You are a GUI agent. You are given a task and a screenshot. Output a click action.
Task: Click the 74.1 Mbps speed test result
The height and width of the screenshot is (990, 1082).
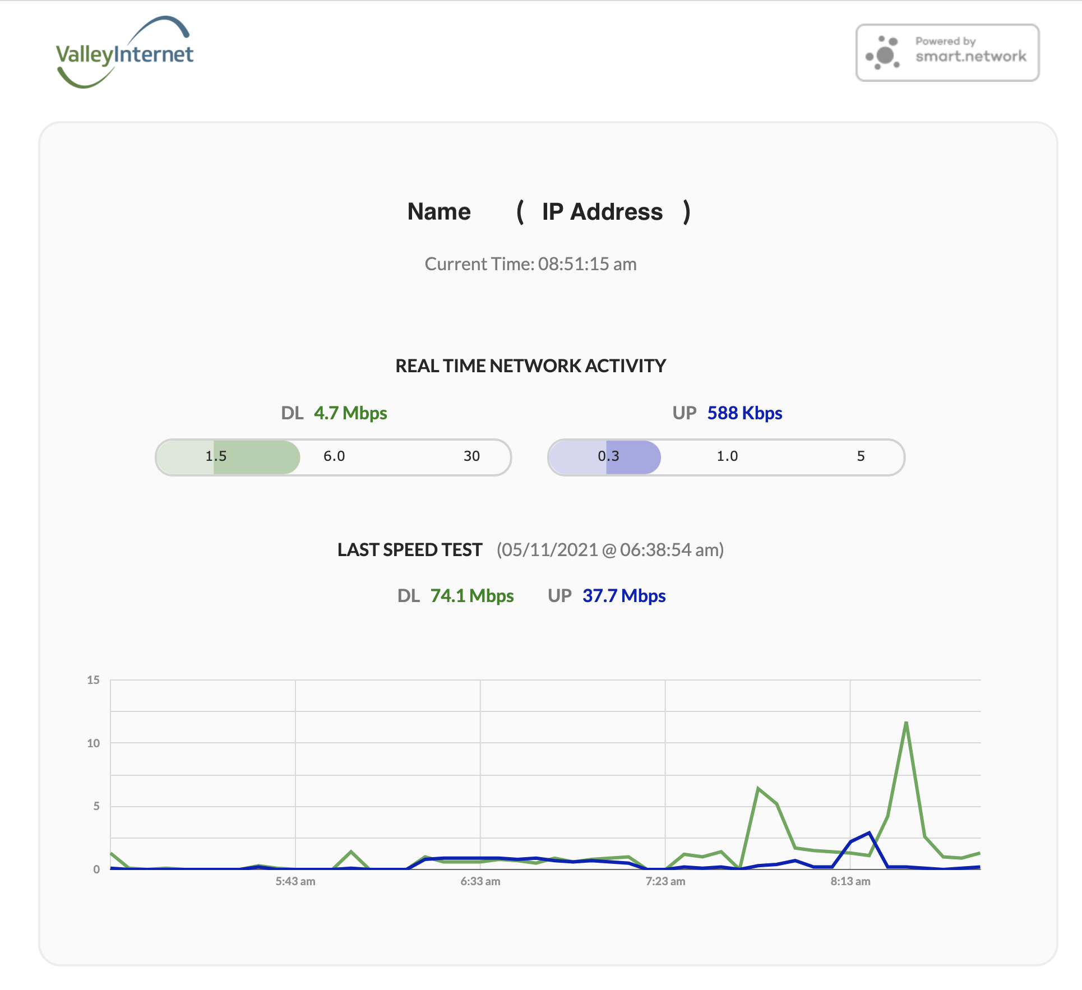tap(472, 596)
